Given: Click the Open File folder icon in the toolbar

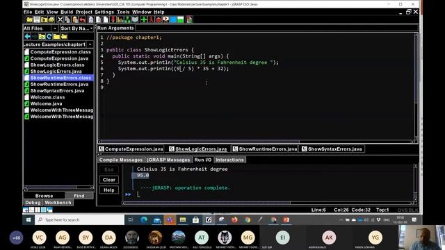Looking at the screenshot, I should coord(29,19).
